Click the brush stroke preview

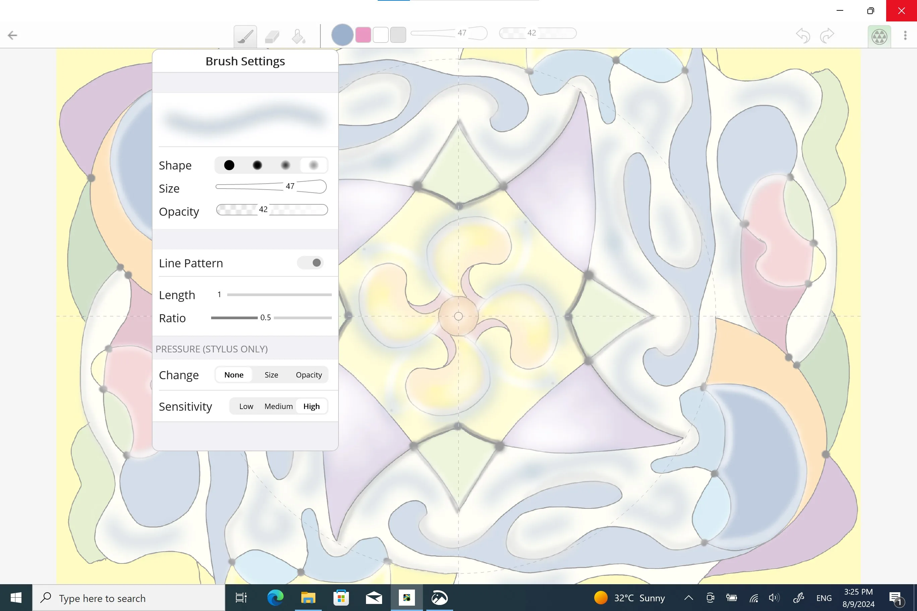245,120
